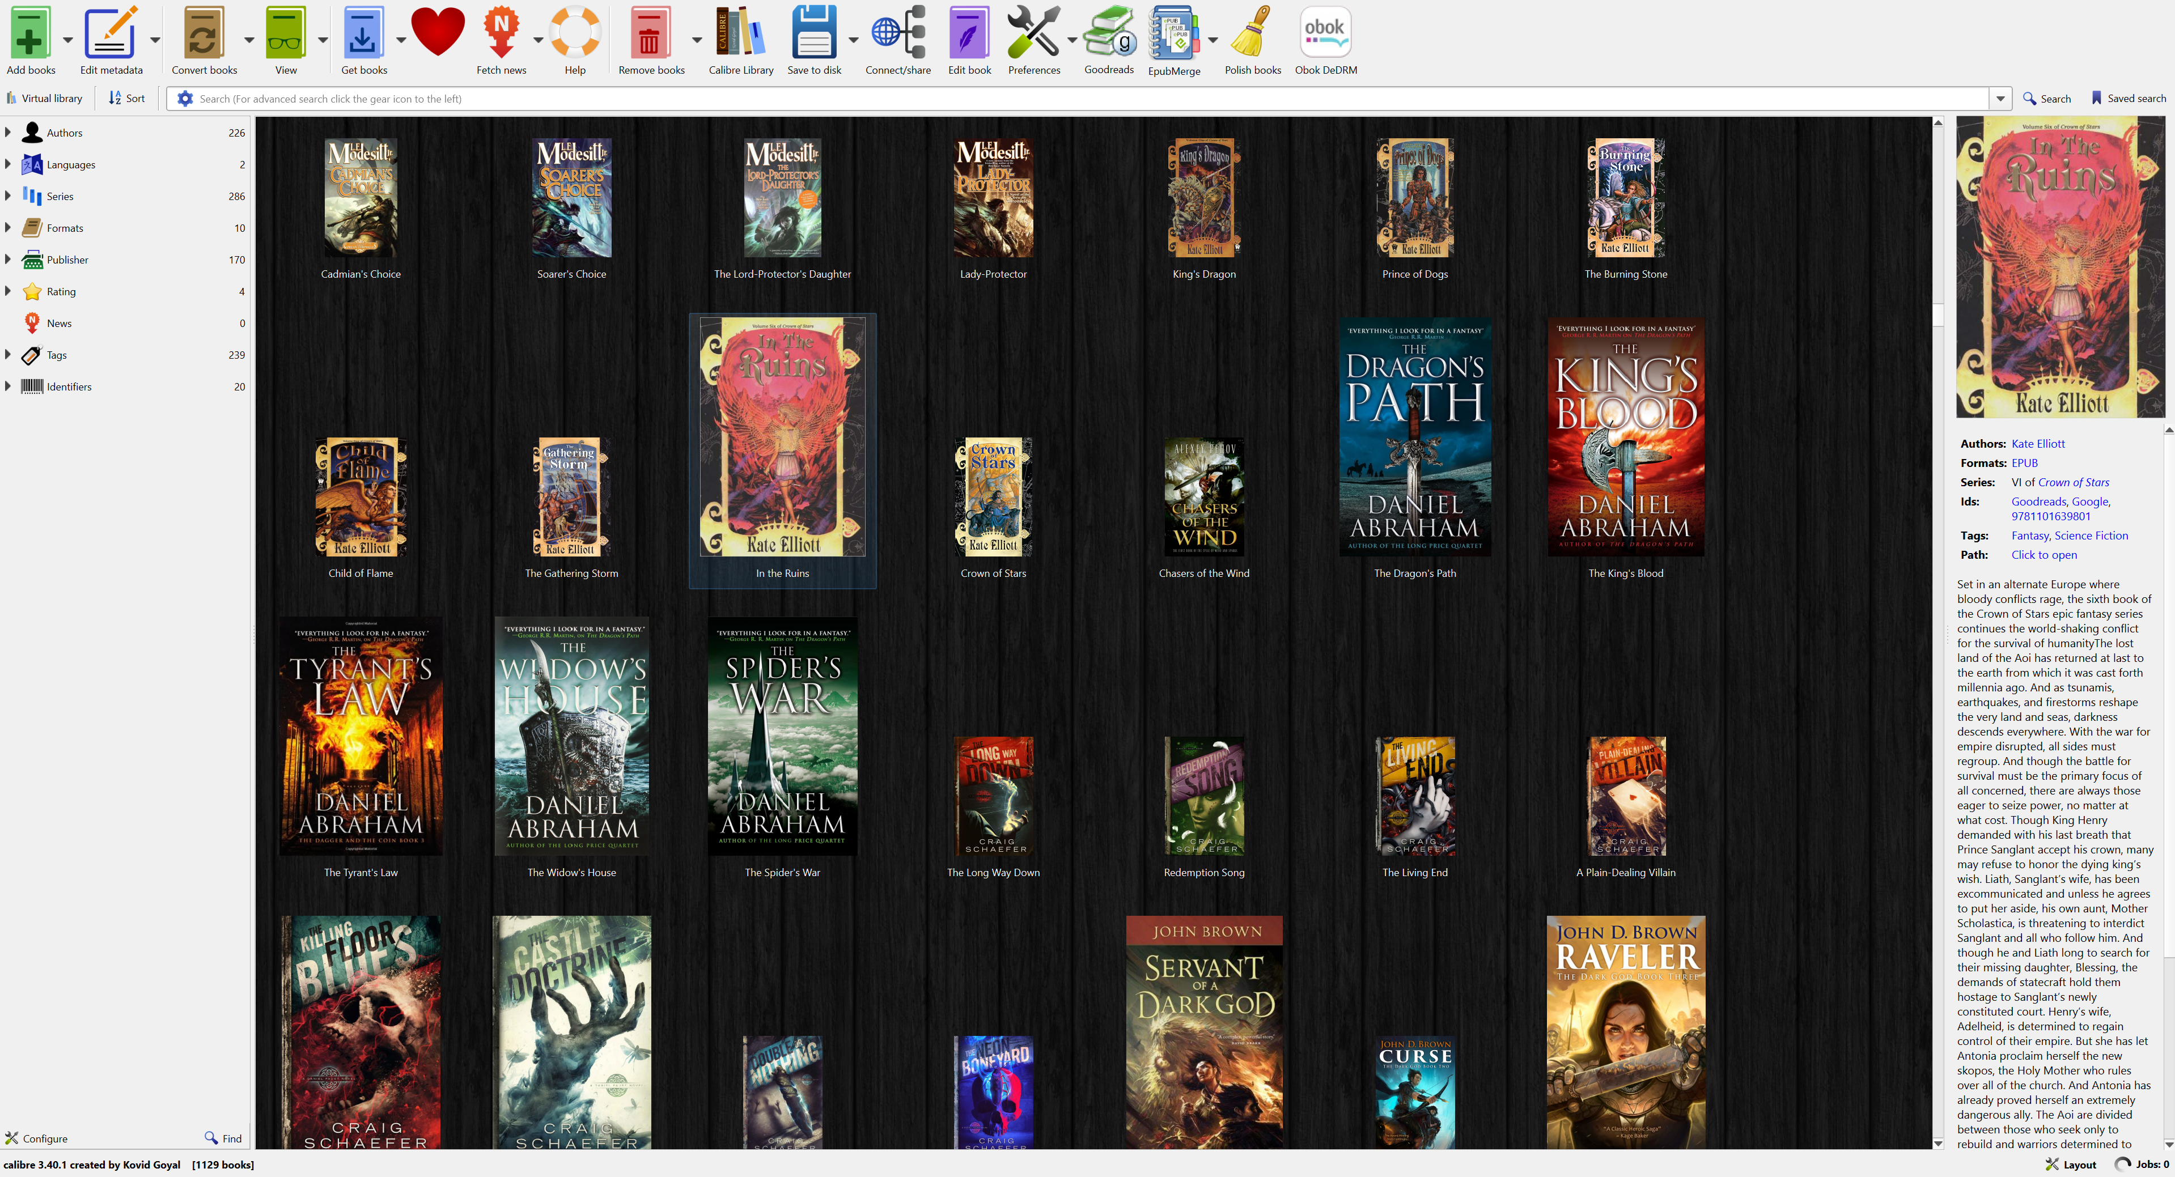Click the Jobs spinner in status bar

2123,1165
